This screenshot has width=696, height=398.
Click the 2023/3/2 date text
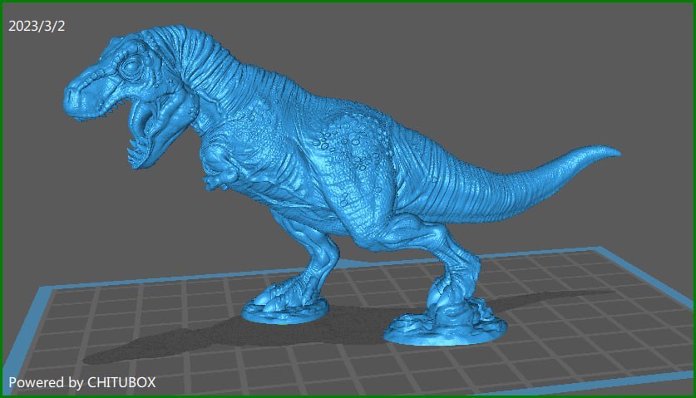[x=37, y=27]
